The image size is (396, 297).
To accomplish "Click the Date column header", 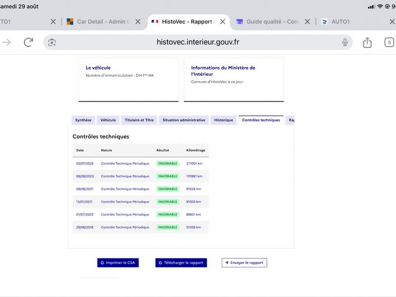I will pyautogui.click(x=80, y=150).
